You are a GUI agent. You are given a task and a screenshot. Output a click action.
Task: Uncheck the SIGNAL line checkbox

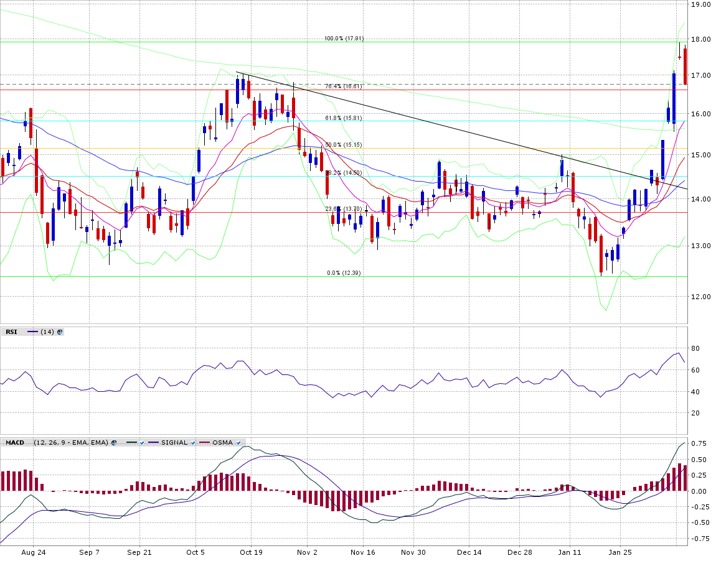[193, 443]
